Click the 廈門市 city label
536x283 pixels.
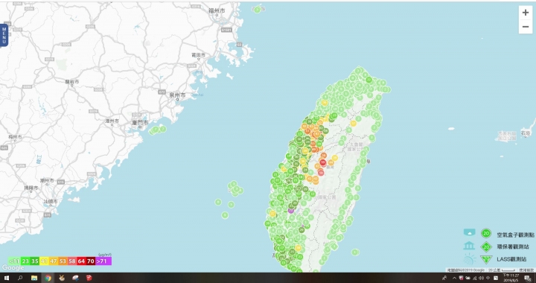point(140,122)
